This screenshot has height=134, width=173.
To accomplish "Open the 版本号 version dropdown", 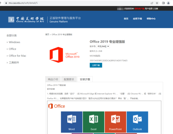I will coord(103,46).
